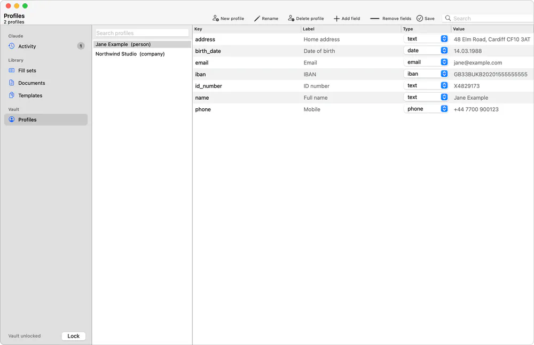Click the Add field button label
Screen dimensions: 534x345
click(x=351, y=18)
